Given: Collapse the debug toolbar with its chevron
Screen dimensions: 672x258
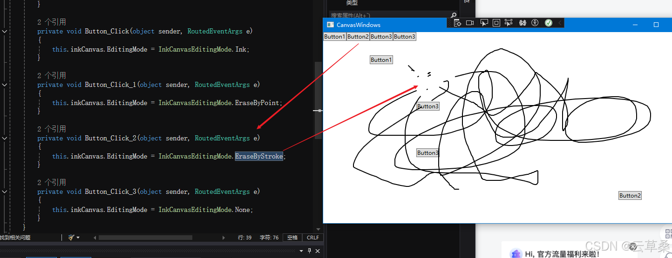Looking at the screenshot, I should [560, 23].
